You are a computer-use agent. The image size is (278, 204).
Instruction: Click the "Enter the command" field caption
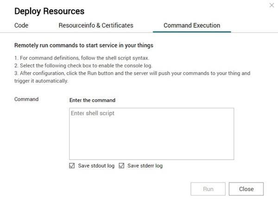[92, 100]
